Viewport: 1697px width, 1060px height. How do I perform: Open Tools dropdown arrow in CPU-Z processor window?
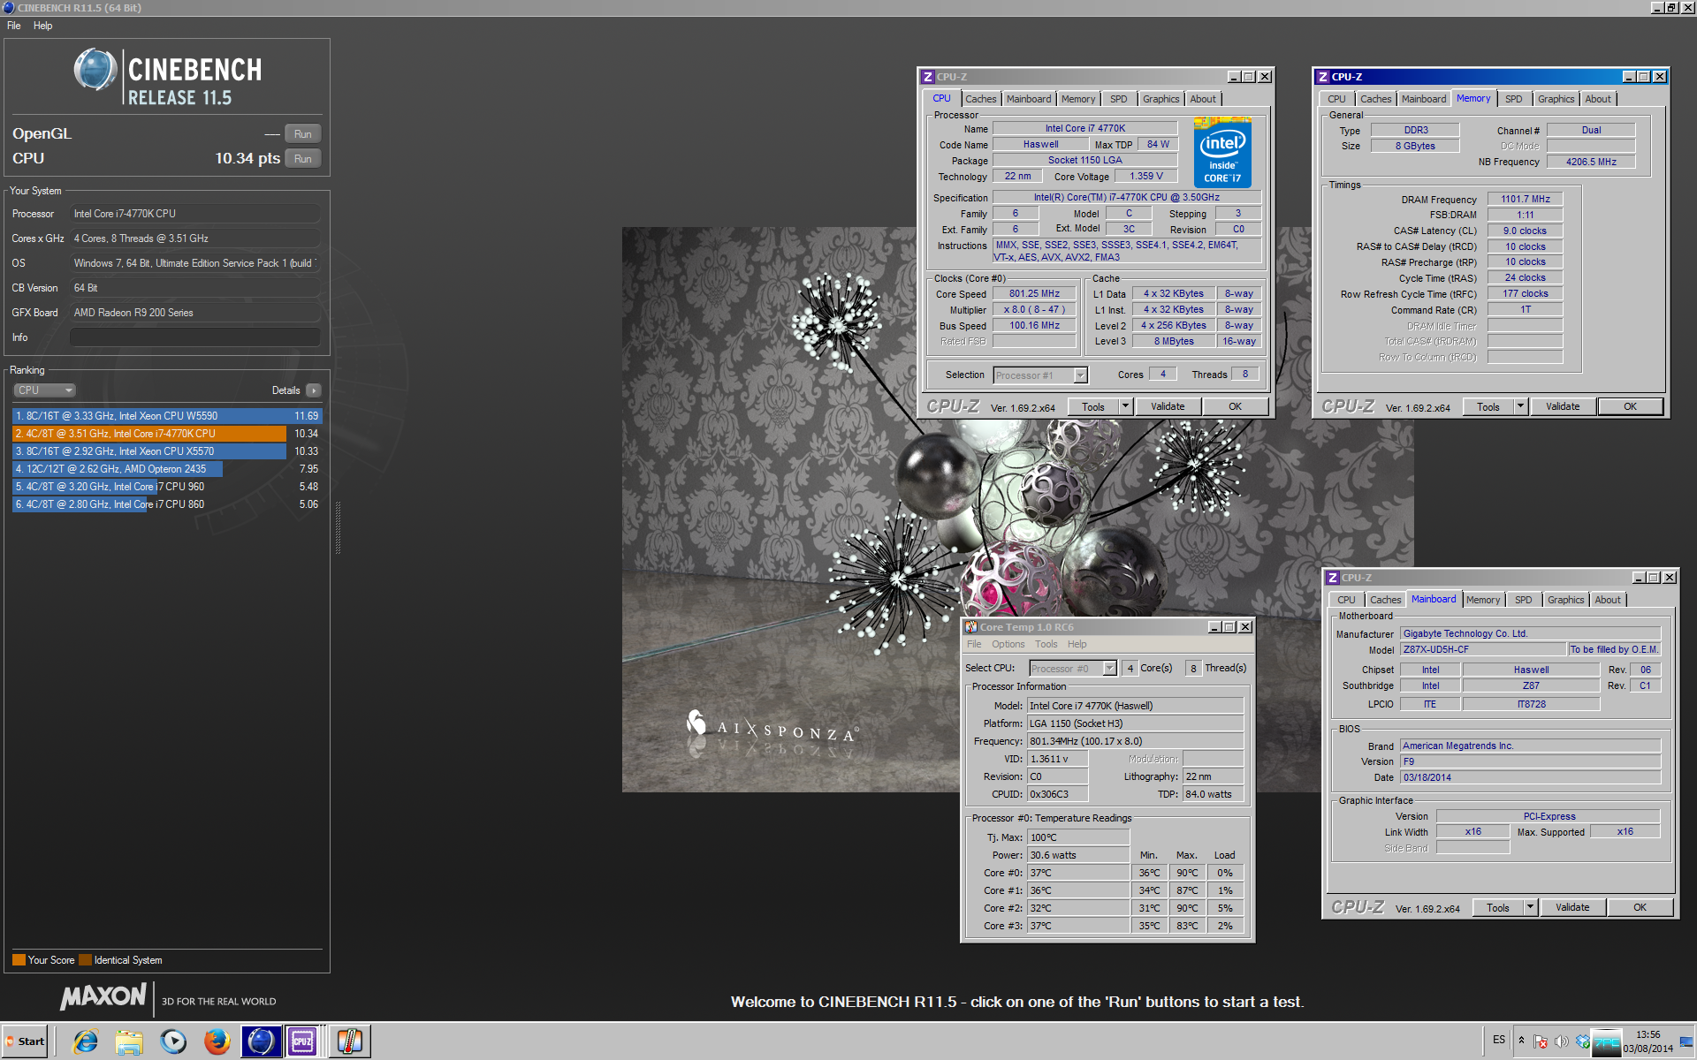pos(1125,406)
